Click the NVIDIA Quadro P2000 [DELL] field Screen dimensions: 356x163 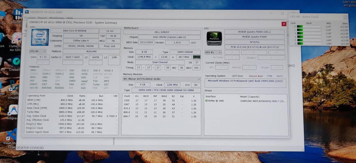[x=255, y=32]
